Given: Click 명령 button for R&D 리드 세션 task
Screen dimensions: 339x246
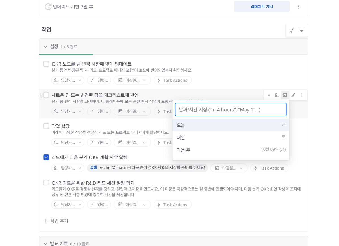Looking at the screenshot, I should (99, 205).
